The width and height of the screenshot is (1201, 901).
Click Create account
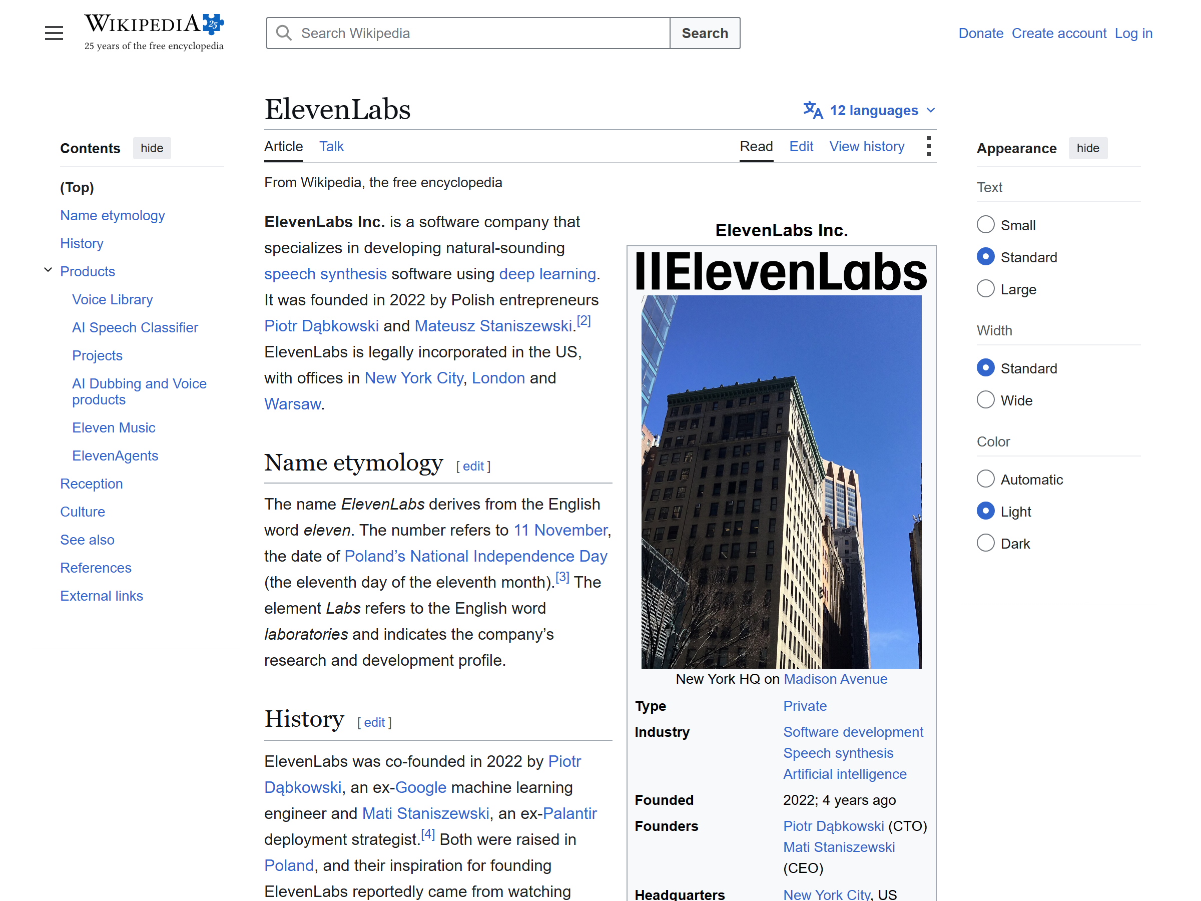(x=1059, y=33)
